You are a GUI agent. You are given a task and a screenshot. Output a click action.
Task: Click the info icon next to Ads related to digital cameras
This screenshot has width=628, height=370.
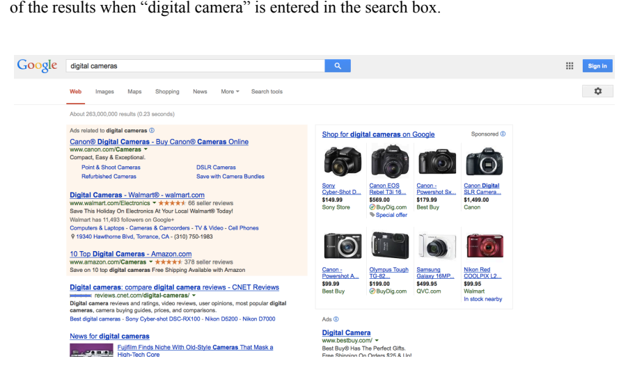(152, 130)
